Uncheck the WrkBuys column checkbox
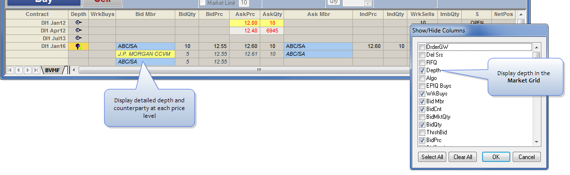Viewport: 570px width, 175px height. pyautogui.click(x=422, y=94)
